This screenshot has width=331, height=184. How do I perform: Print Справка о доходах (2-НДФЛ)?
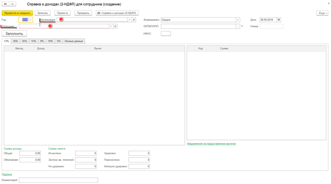point(117,13)
